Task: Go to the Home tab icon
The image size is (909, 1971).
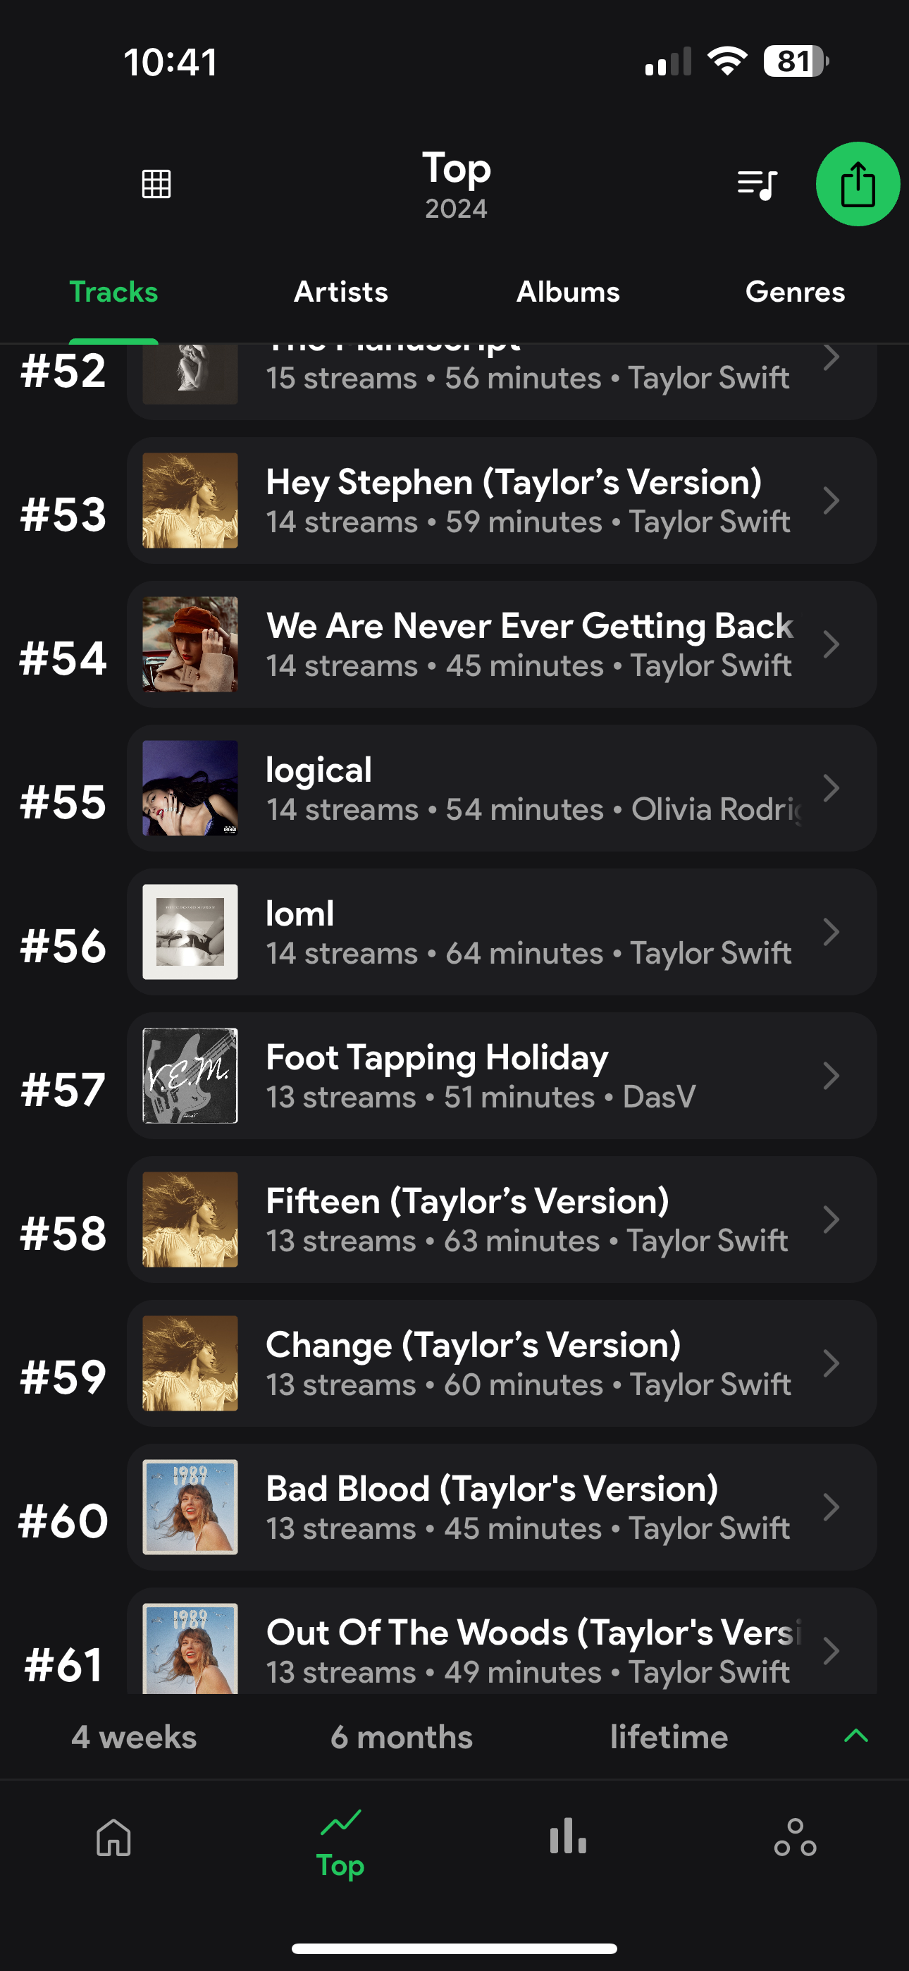Action: pos(114,1837)
